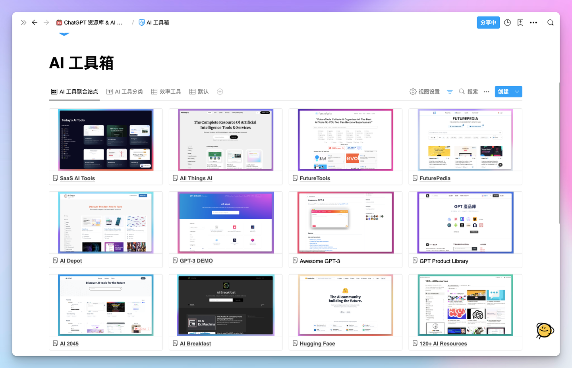The image size is (572, 368).
Task: Click page icon beside FutureTools
Action: pyautogui.click(x=295, y=178)
